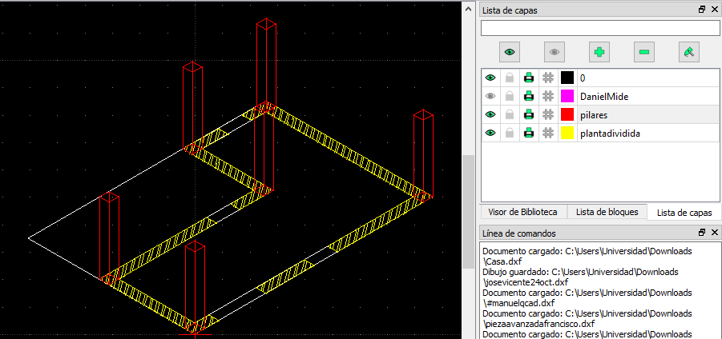Toggle construction mode on plantadividida layer
The height and width of the screenshot is (339, 722).
tap(547, 134)
